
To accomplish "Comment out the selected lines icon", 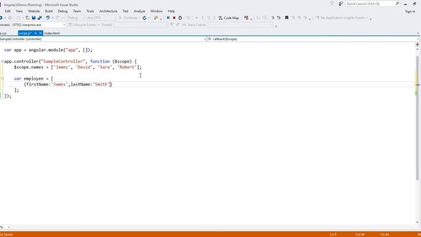I will 272,18.
